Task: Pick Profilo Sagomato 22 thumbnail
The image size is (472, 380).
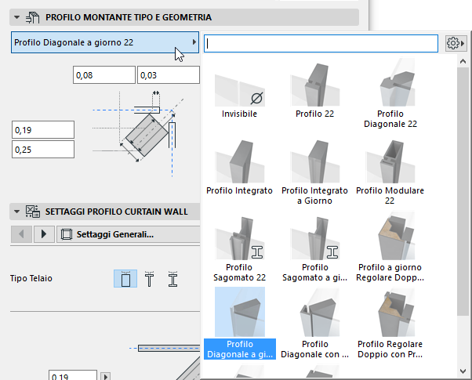Action: point(240,238)
